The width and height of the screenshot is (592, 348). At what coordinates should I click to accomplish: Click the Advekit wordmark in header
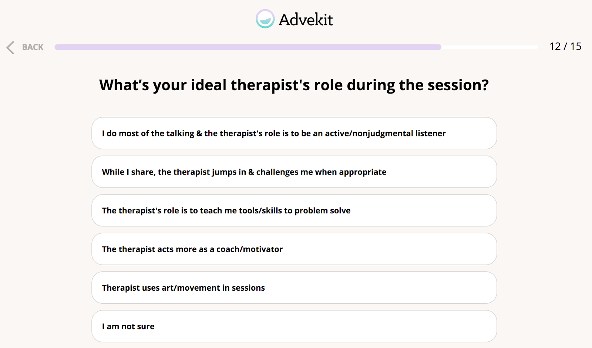306,20
